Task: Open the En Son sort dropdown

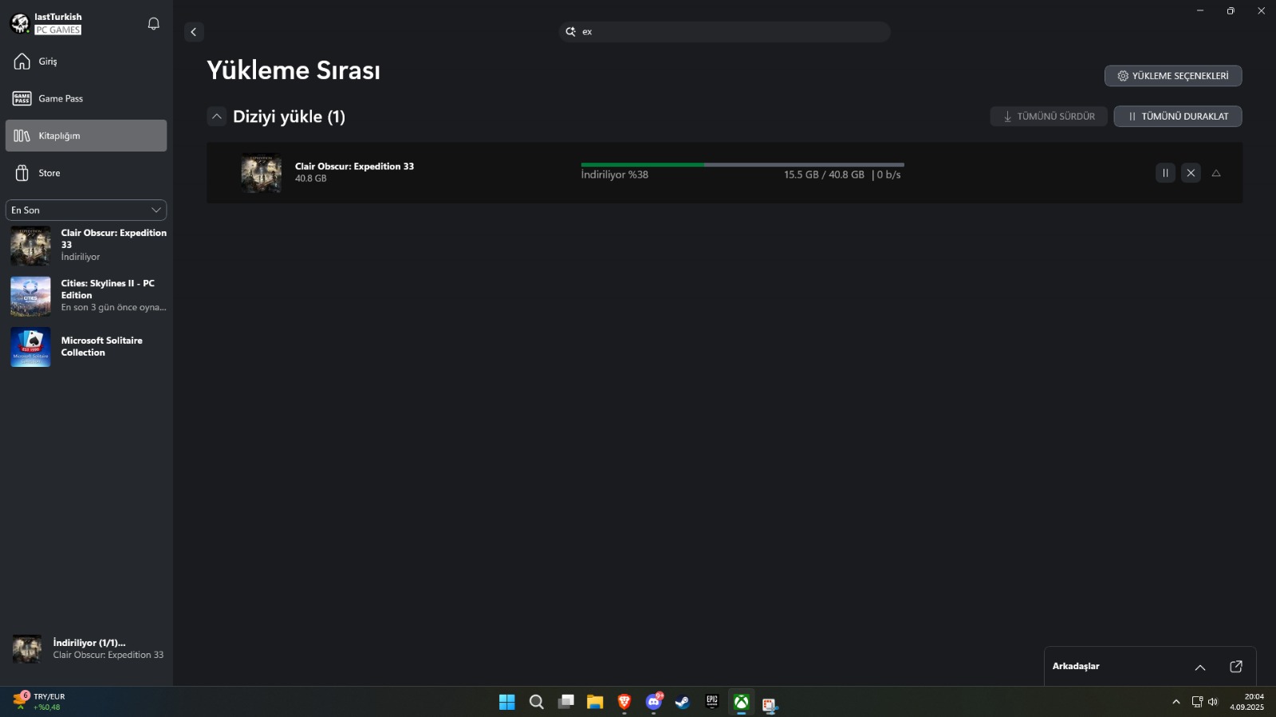Action: point(86,210)
